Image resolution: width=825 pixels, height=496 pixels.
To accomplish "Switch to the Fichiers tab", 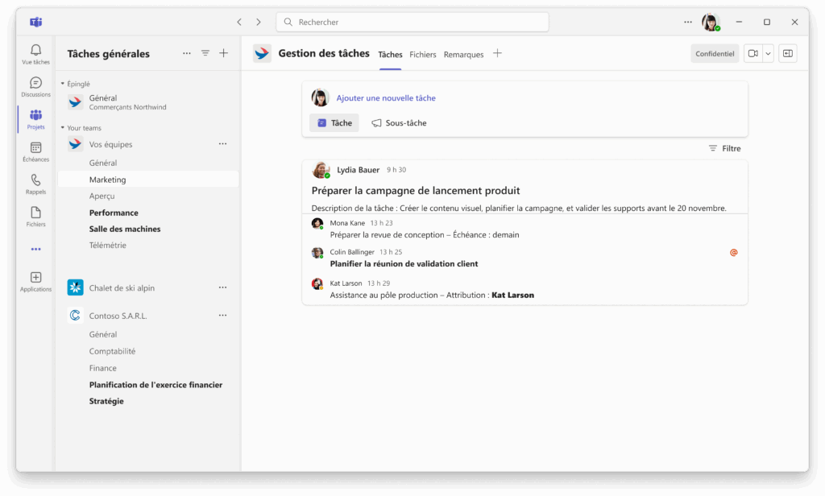I will click(x=422, y=55).
